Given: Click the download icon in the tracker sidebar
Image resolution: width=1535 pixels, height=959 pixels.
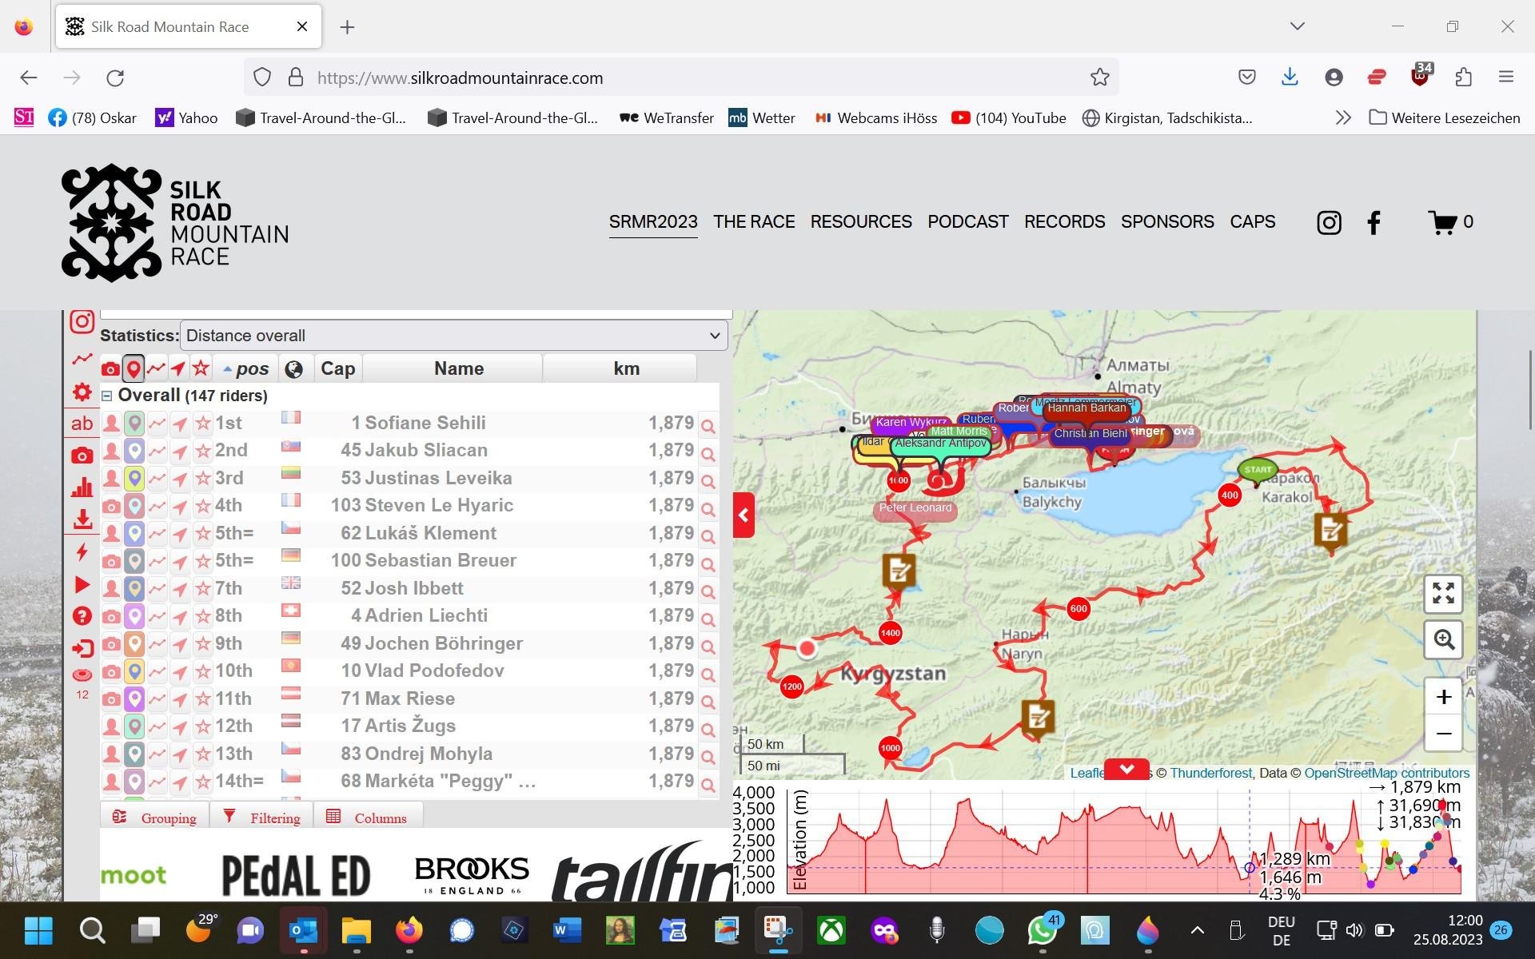Looking at the screenshot, I should tap(82, 519).
